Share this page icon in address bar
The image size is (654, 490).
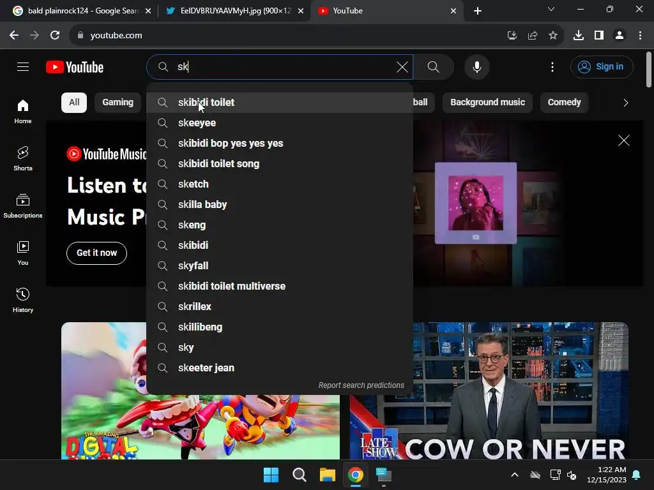click(x=532, y=36)
